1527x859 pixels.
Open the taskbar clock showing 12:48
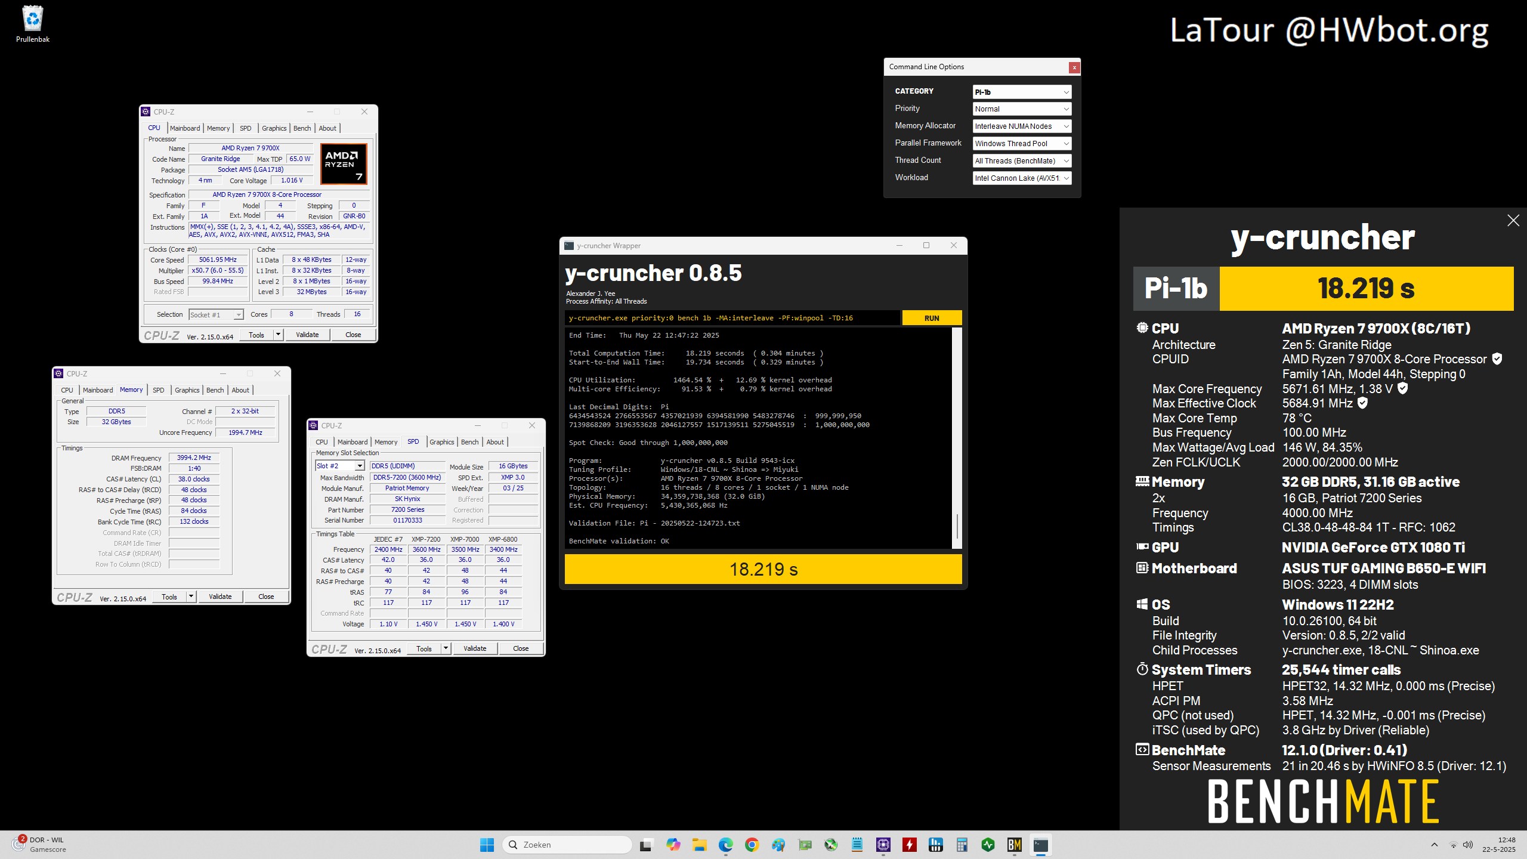pos(1498,844)
